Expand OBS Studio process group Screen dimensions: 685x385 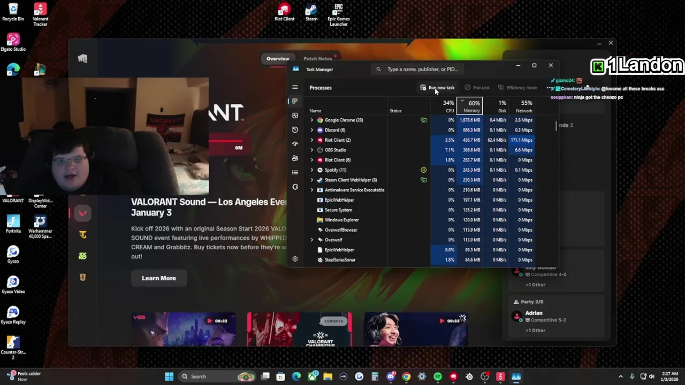point(312,150)
